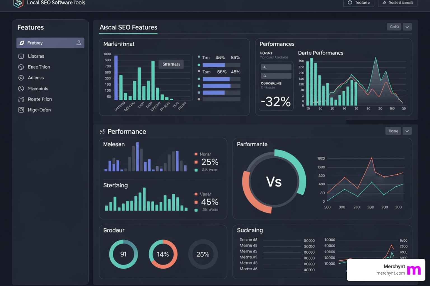Click the Stretteex label on the bar chart
430x286 pixels.
click(171, 64)
